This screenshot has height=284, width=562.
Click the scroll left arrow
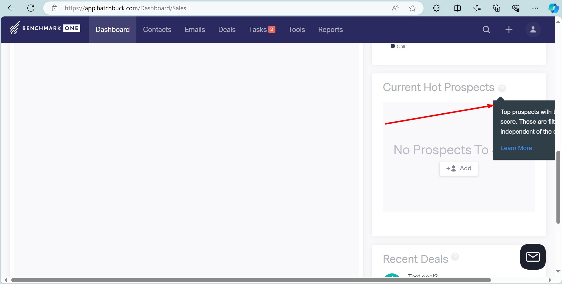click(x=6, y=280)
